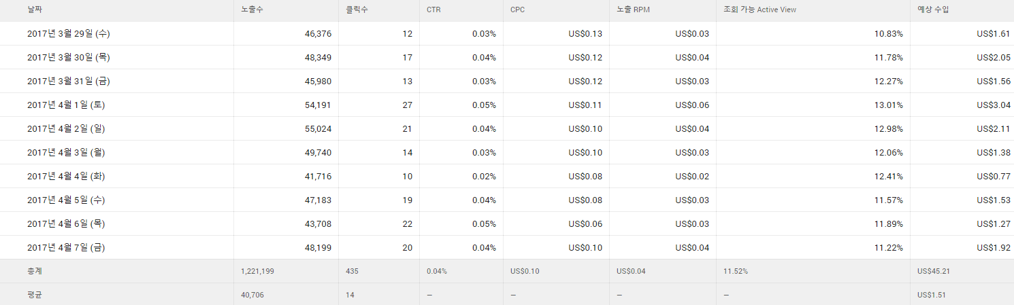Sort table by the 날짜 column header
The image size is (1014, 305).
click(35, 10)
